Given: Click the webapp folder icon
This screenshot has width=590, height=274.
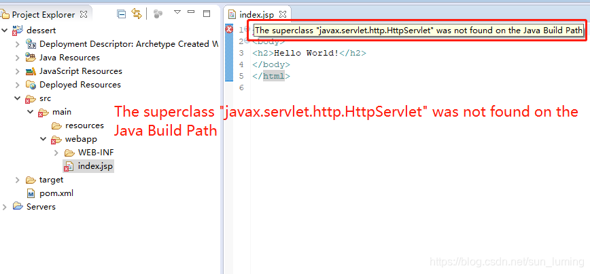Looking at the screenshot, I should pos(56,140).
